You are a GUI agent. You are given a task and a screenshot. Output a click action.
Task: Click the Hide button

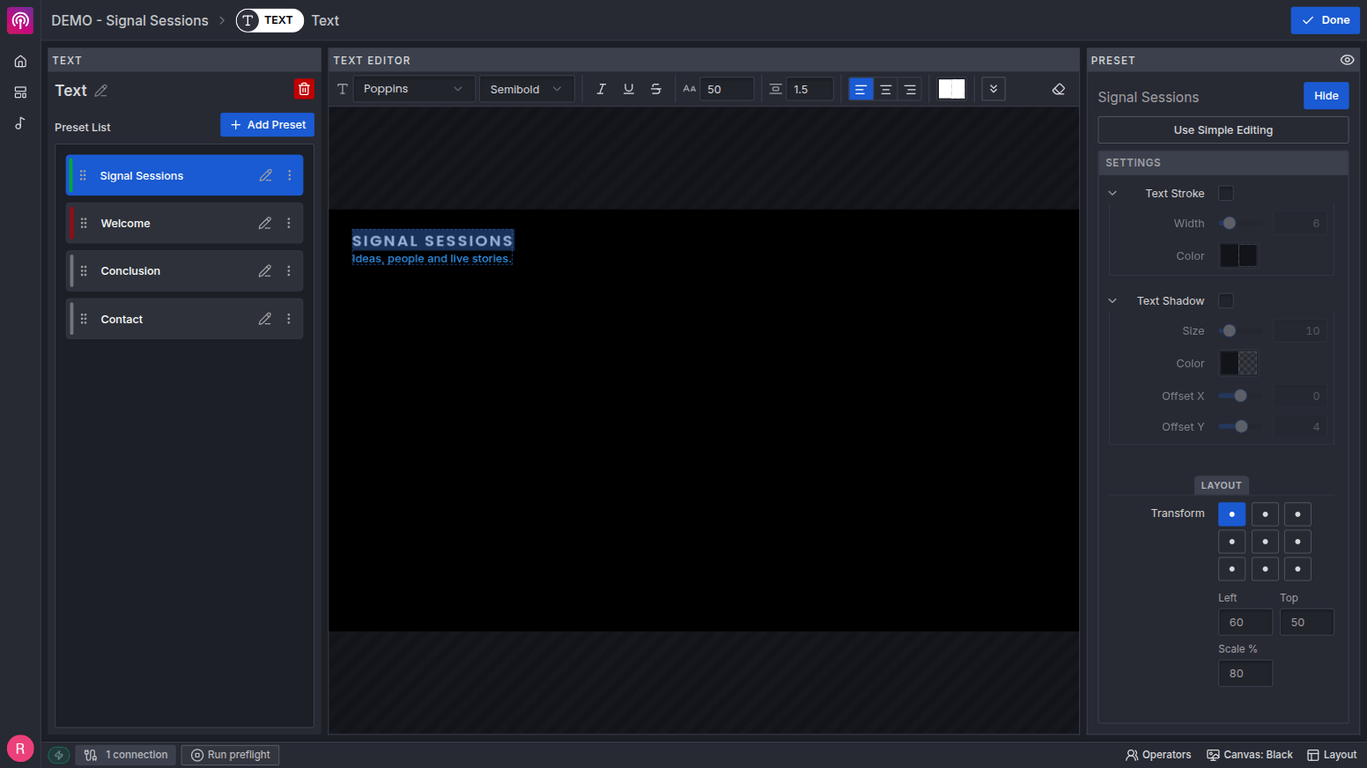(1326, 96)
